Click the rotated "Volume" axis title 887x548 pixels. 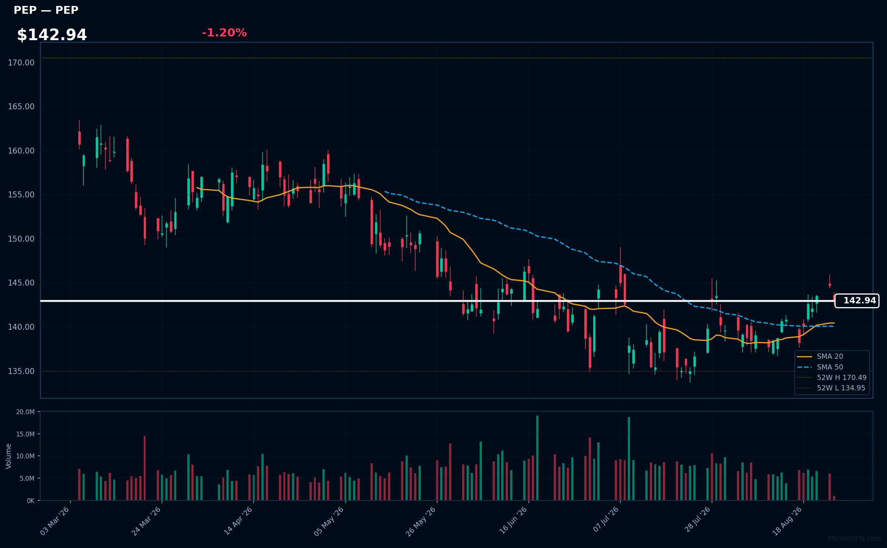9,456
